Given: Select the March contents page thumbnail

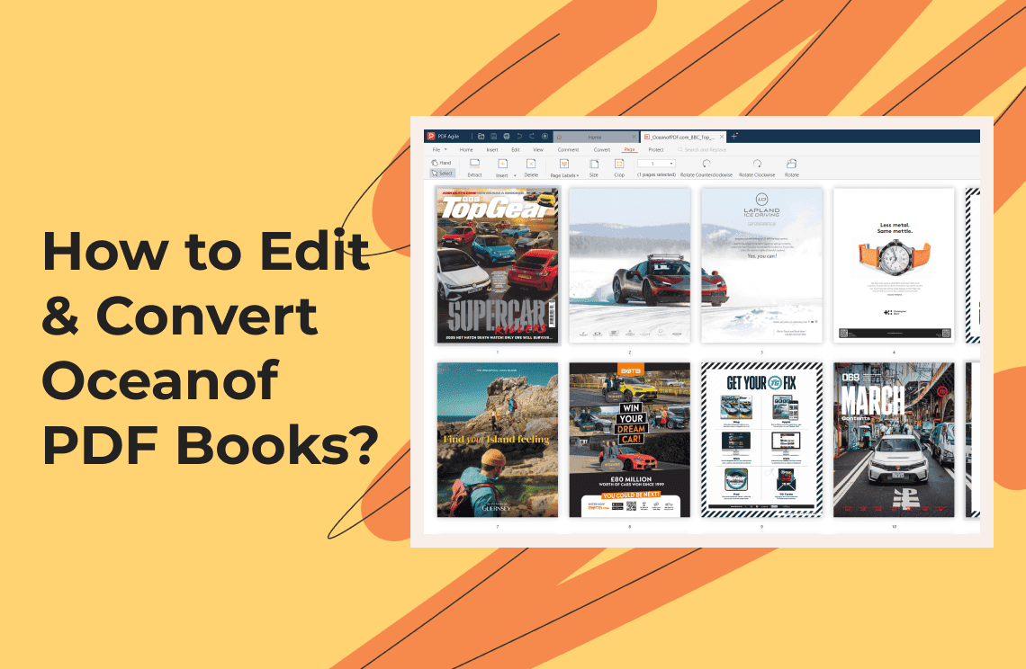Looking at the screenshot, I should (x=894, y=440).
